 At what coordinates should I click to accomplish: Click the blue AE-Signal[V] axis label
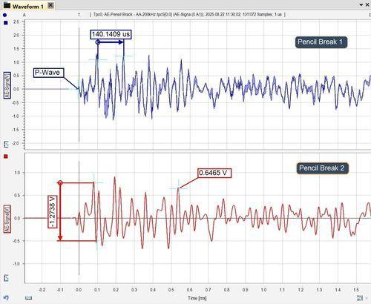(7, 85)
